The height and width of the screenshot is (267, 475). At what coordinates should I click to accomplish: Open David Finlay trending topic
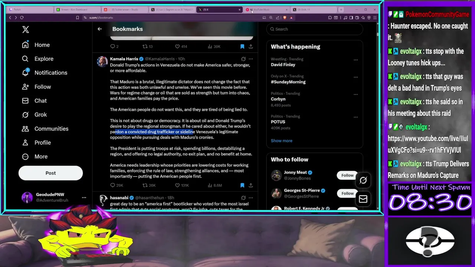point(283,65)
